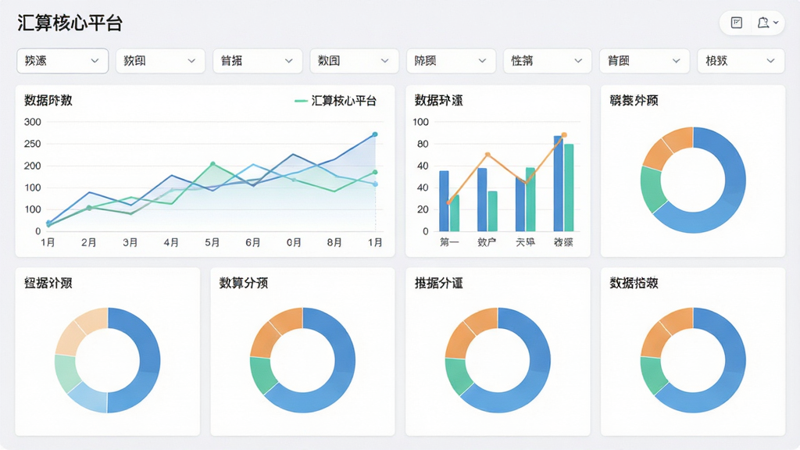Viewport: 800px width, 450px height.
Task: Open the seventh filter dropdown in the filter row
Action: pos(645,61)
